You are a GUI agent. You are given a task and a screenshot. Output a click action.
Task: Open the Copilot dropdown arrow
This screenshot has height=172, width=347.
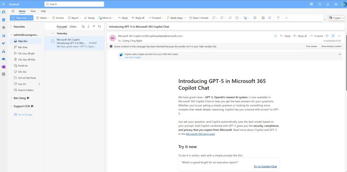[343, 18]
